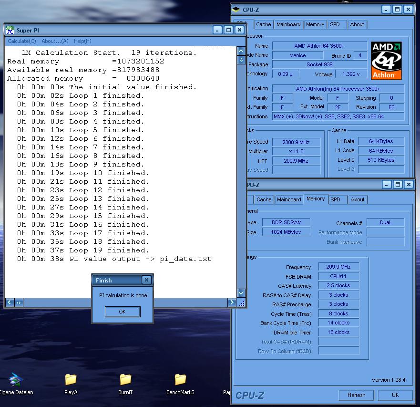Maximize the top CPU-Z window
Screen dimensions: 420x407
(x=397, y=10)
